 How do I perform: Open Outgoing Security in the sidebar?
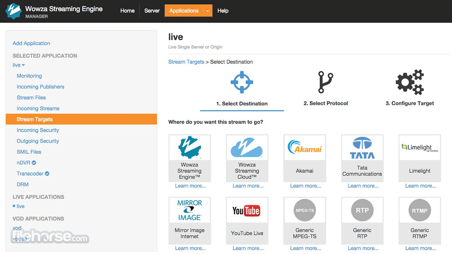[38, 141]
